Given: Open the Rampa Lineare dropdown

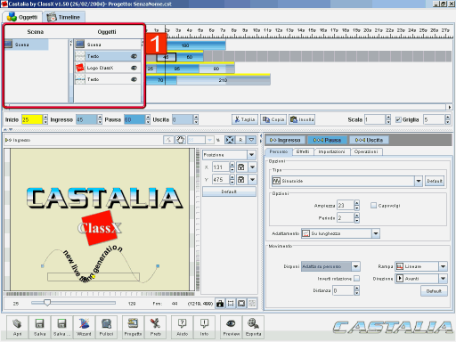Looking at the screenshot, I should point(444,266).
